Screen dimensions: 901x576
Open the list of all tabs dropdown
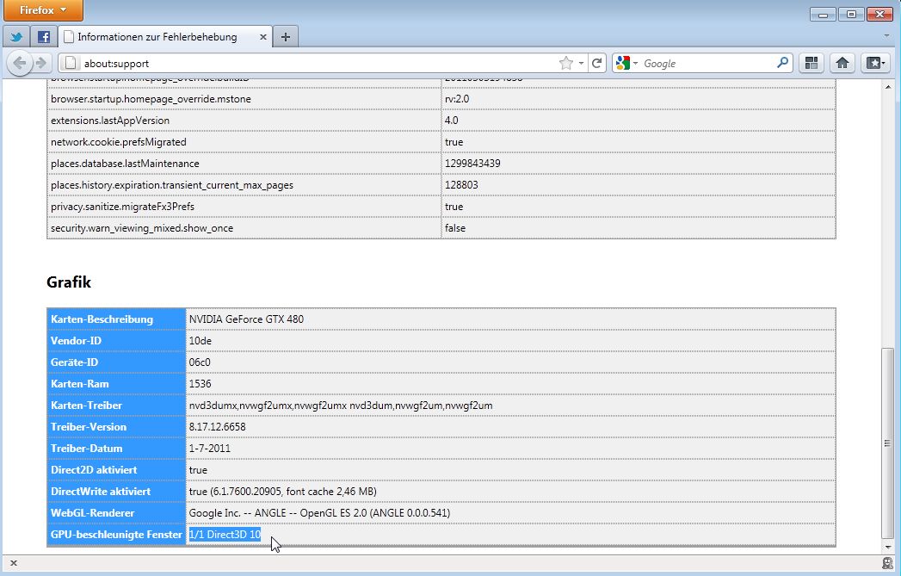886,37
